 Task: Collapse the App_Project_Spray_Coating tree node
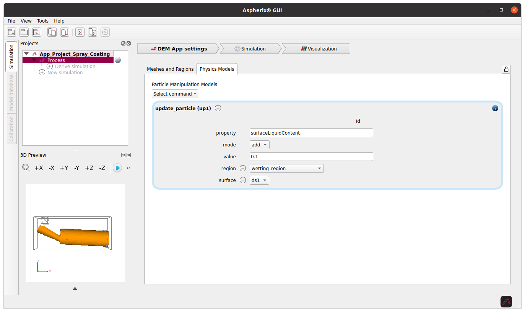pyautogui.click(x=26, y=54)
